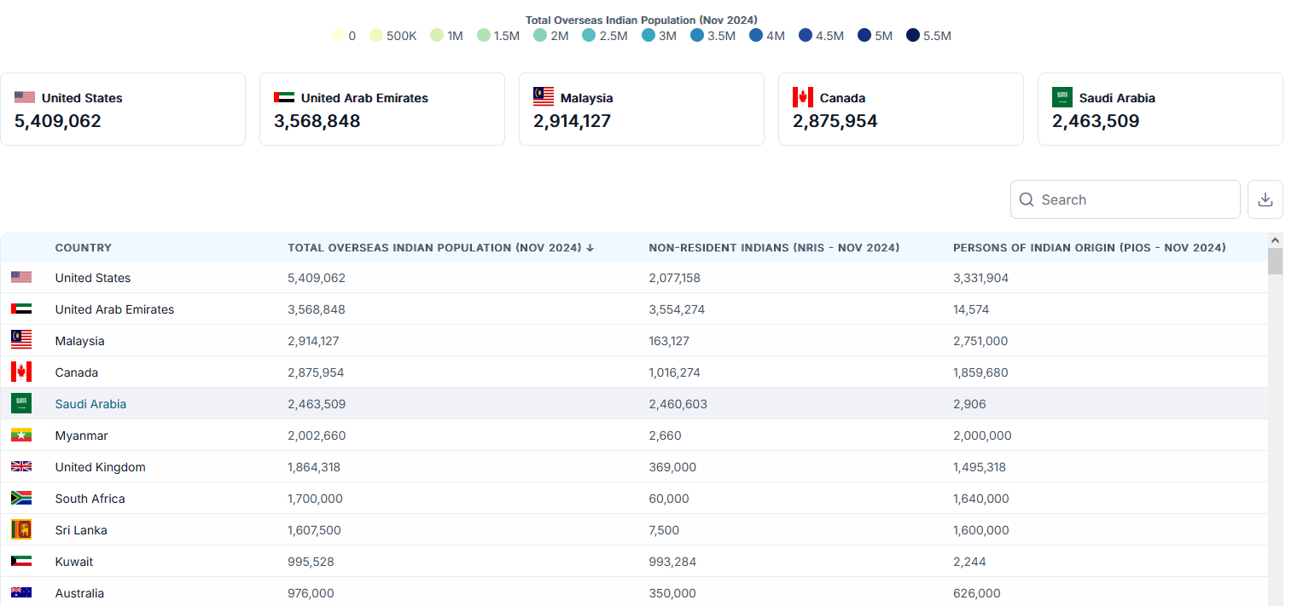Click the 369,000 NRI cell
This screenshot has height=606, width=1303.
[x=672, y=467]
